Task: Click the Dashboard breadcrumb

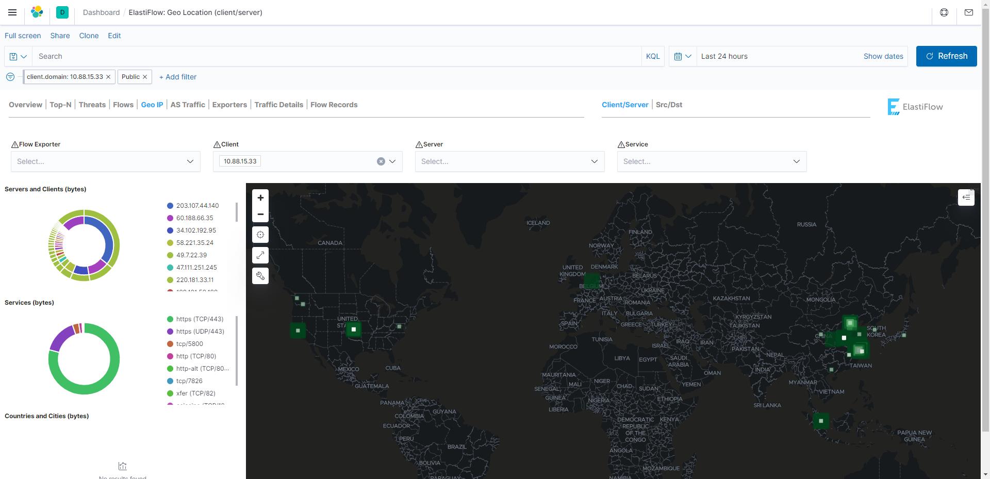Action: (101, 12)
